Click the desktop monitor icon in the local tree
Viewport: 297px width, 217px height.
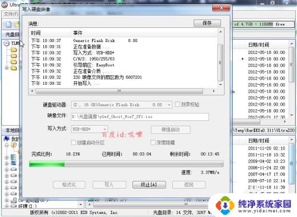click(x=14, y=163)
